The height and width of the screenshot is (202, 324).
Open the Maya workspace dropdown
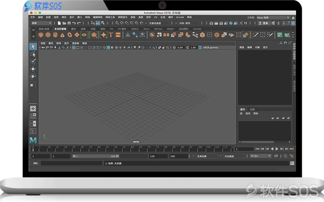[x=273, y=17]
